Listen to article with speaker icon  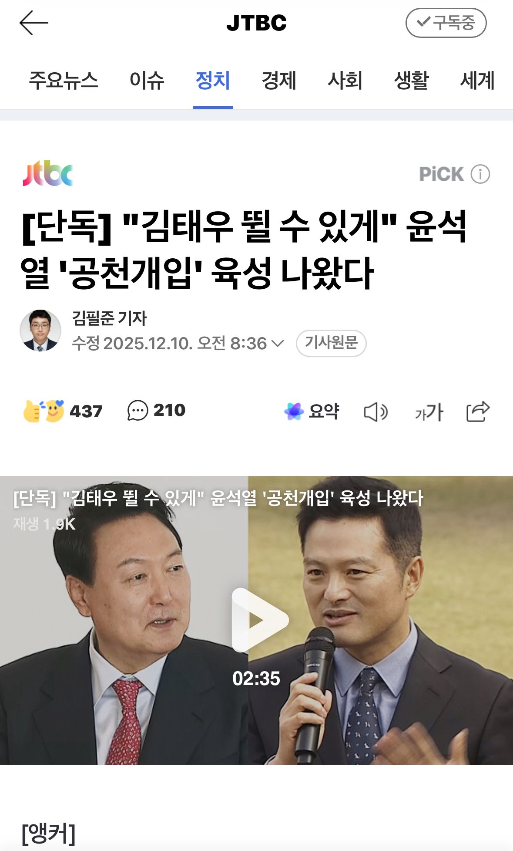tap(376, 412)
